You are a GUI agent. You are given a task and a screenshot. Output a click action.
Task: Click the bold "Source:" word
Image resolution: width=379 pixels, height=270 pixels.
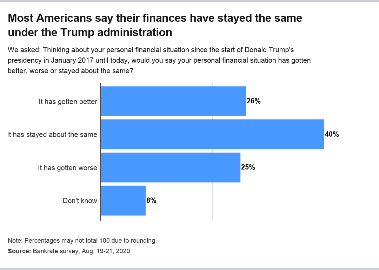[x=19, y=251]
